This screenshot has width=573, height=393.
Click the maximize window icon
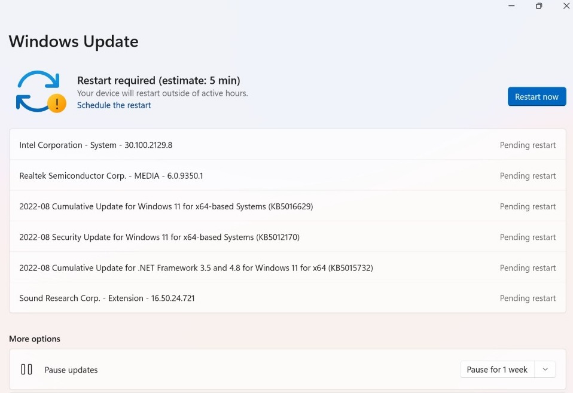[x=538, y=6]
